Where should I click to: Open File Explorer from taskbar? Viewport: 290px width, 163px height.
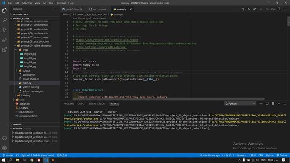point(17,160)
